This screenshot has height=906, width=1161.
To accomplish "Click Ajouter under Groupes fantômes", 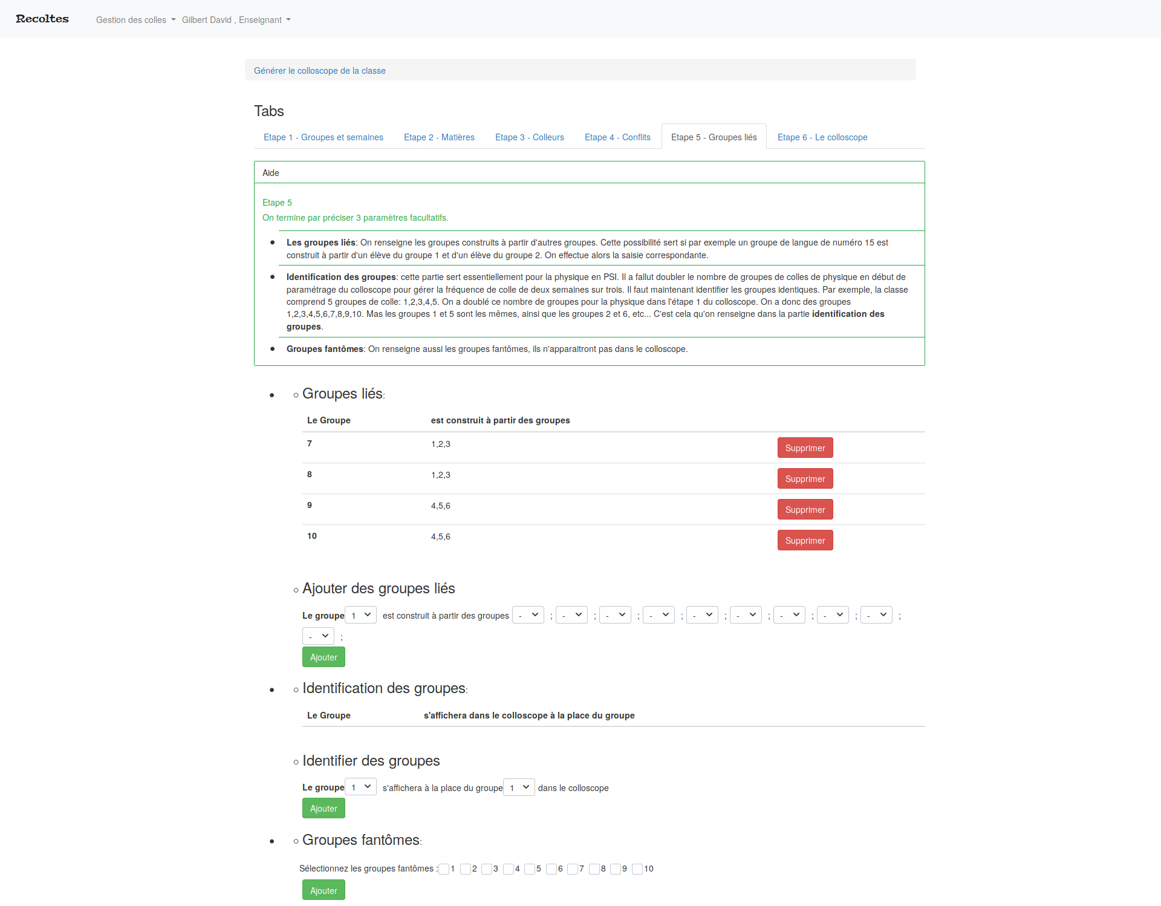I will [x=324, y=891].
